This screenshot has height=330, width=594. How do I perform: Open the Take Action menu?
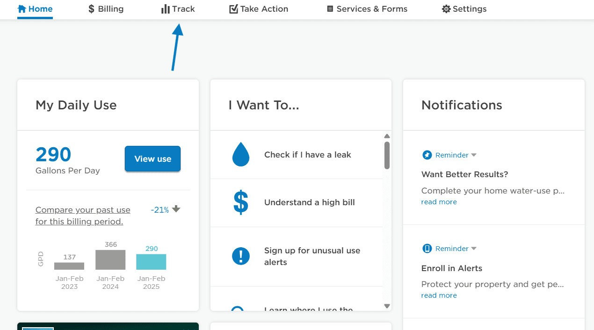pyautogui.click(x=259, y=9)
